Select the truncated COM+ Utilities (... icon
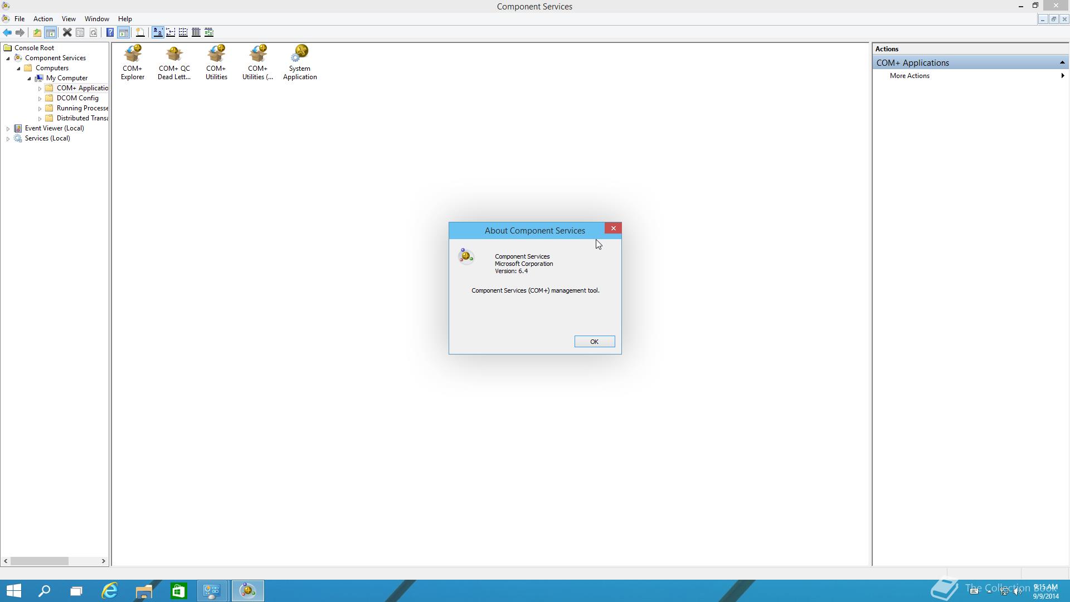 pos(257,62)
